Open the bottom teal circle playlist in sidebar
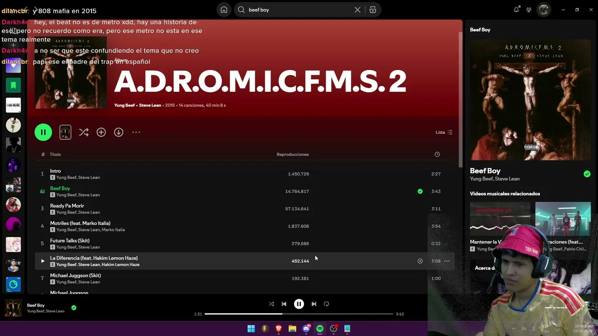 [x=13, y=284]
